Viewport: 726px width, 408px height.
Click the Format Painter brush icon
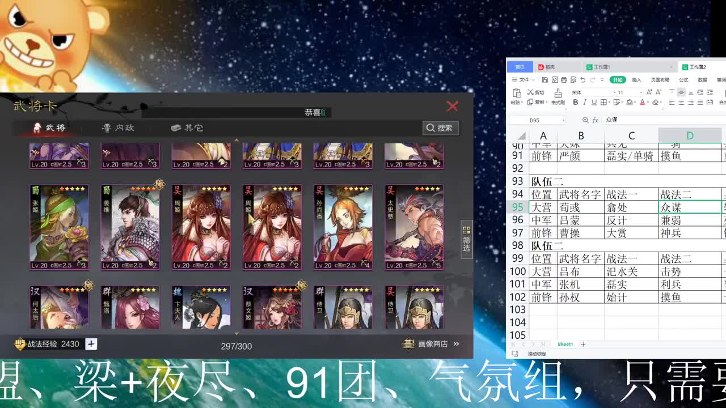[558, 93]
